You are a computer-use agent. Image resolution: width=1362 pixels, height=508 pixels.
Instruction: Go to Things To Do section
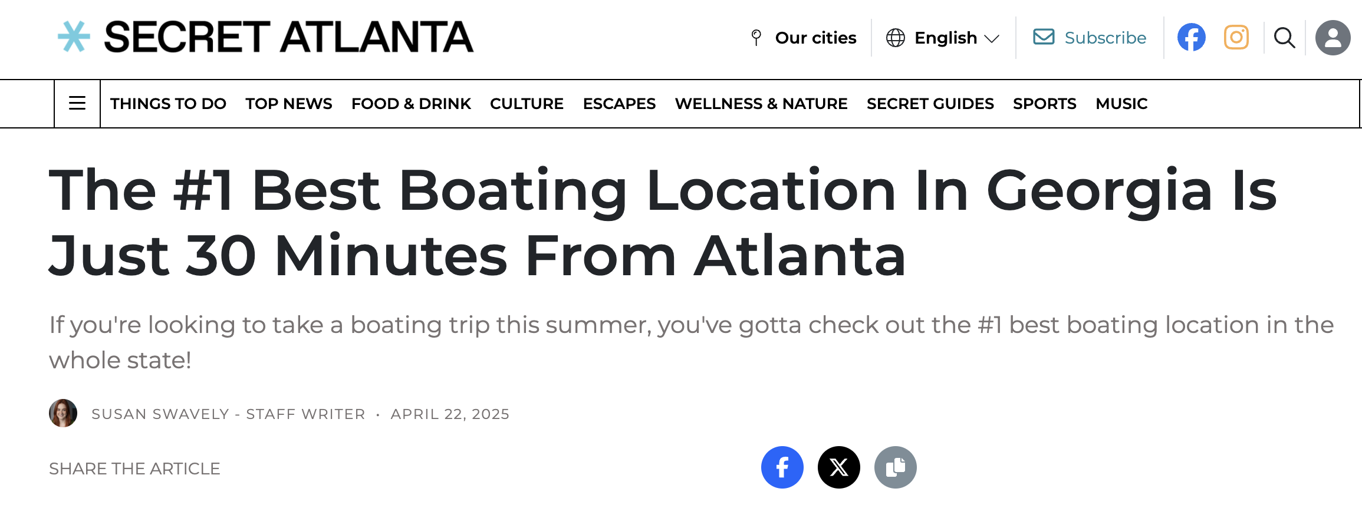(x=168, y=104)
